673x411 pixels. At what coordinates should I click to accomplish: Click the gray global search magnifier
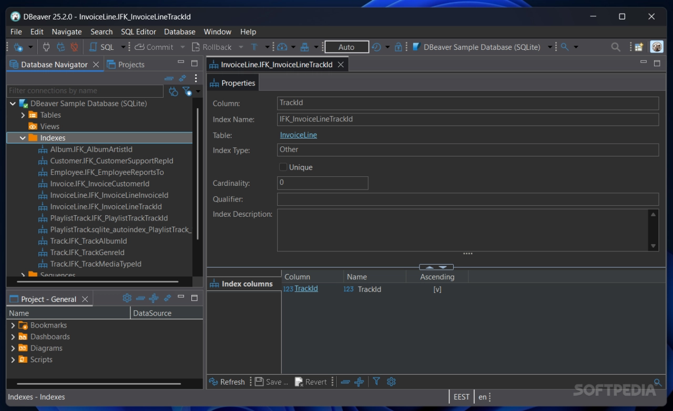616,47
